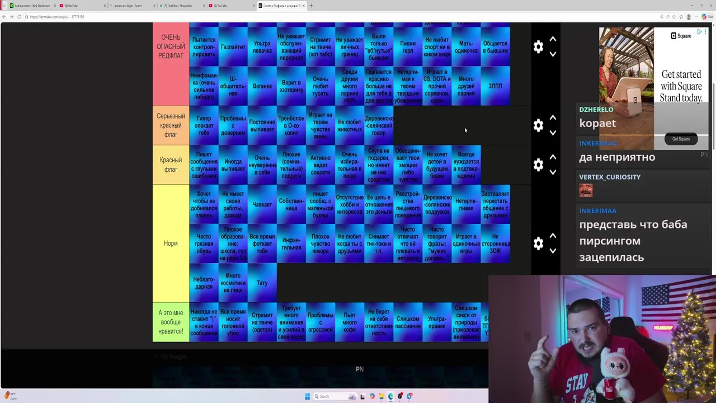
Task: Click the yellow 'Норм' tier label
Action: pos(171,243)
